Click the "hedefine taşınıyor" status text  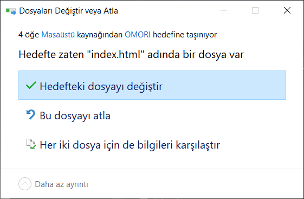point(185,35)
